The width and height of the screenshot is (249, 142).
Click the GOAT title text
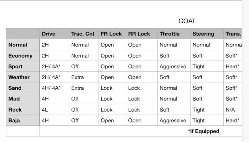(187, 21)
